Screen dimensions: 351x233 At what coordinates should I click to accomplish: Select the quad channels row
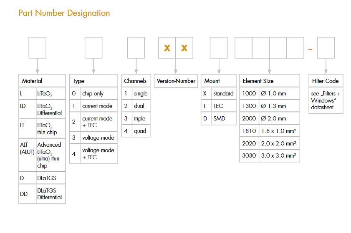(x=136, y=131)
